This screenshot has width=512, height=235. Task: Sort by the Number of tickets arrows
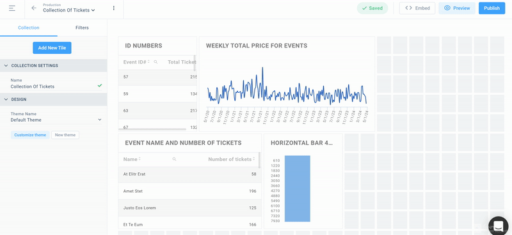[254, 159]
